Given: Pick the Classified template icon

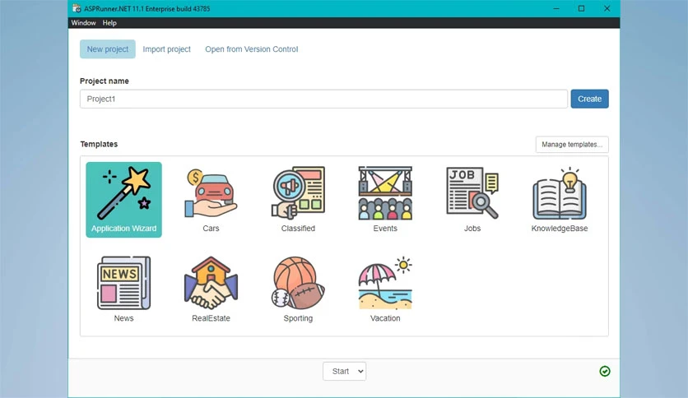Looking at the screenshot, I should click(298, 193).
